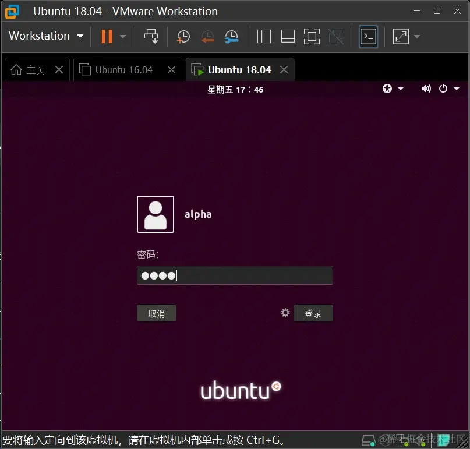Viewport: 470px width, 449px height.
Task: Send Ctrl+Alt+Del to the VM
Action: coord(151,36)
